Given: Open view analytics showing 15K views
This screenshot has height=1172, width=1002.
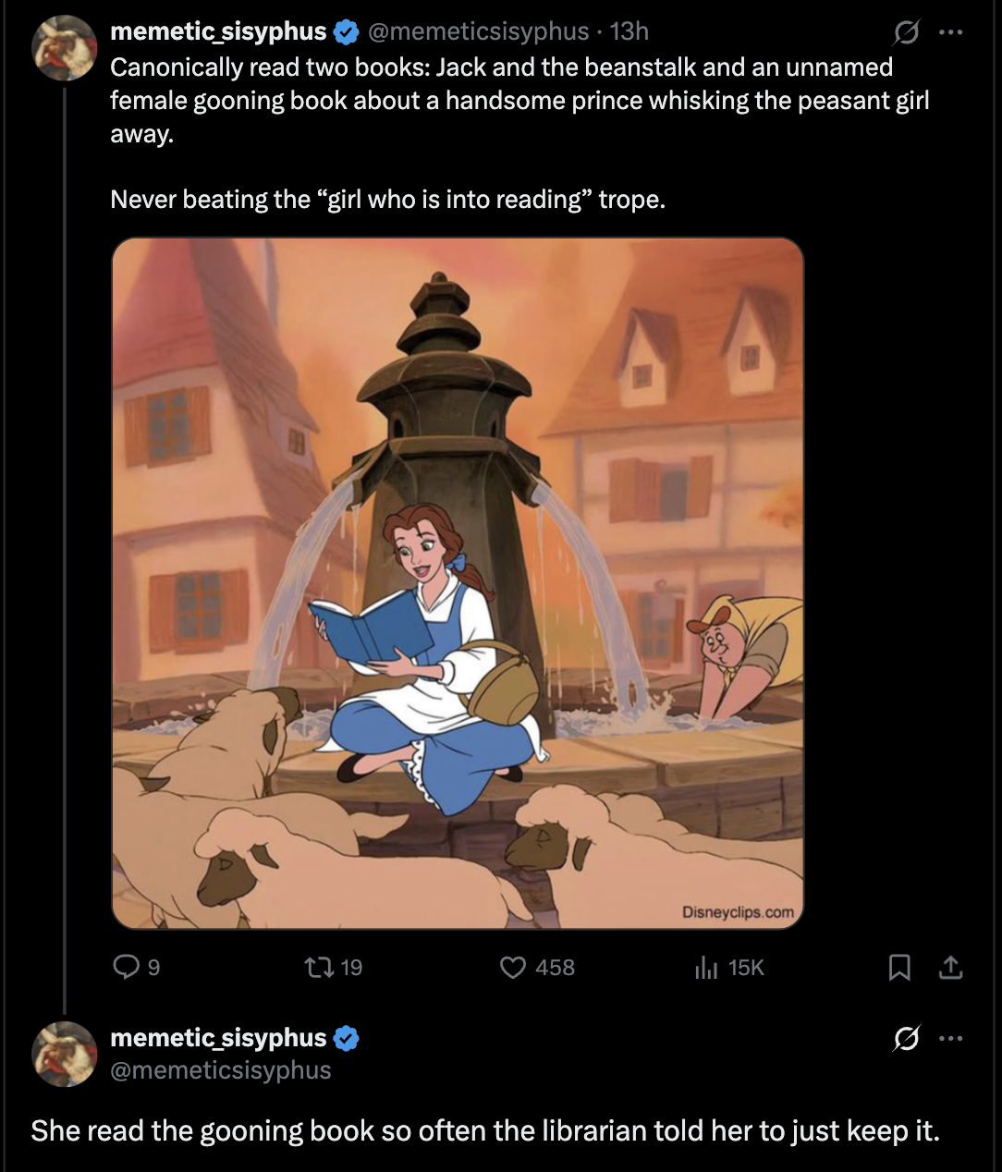Looking at the screenshot, I should point(706,967).
